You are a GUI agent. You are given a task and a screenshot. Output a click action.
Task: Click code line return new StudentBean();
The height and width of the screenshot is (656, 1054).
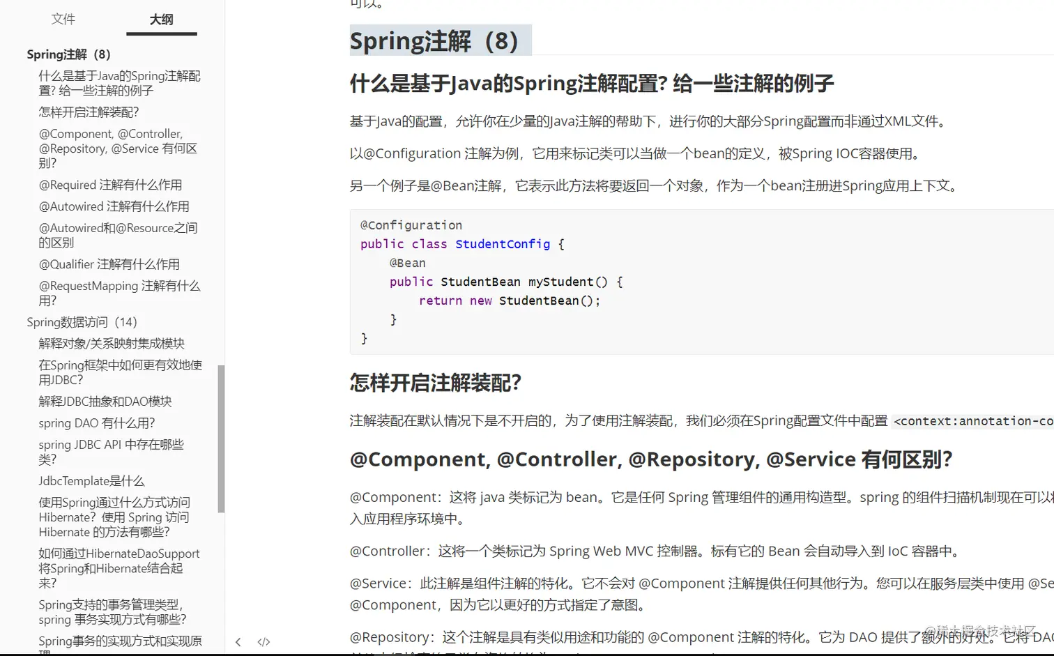[510, 300]
